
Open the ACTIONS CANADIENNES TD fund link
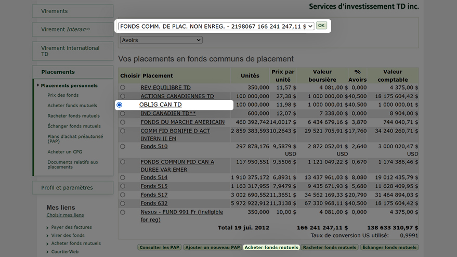click(x=177, y=96)
